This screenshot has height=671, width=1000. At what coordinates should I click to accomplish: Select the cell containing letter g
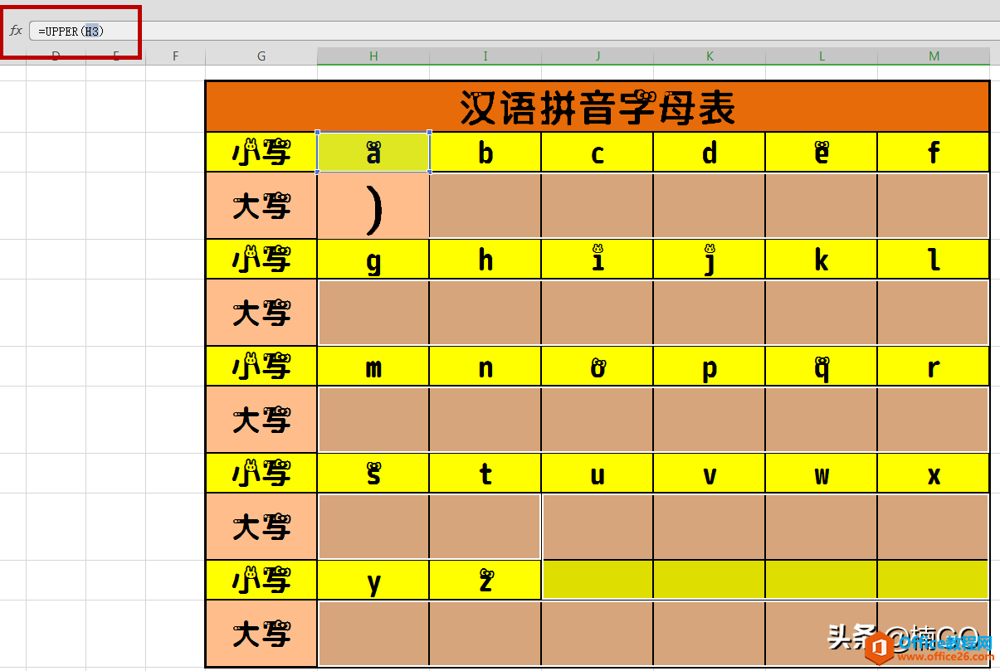click(x=373, y=260)
